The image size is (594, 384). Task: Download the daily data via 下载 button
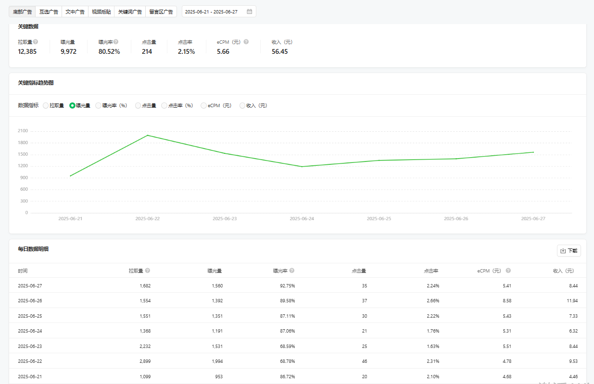click(x=569, y=250)
